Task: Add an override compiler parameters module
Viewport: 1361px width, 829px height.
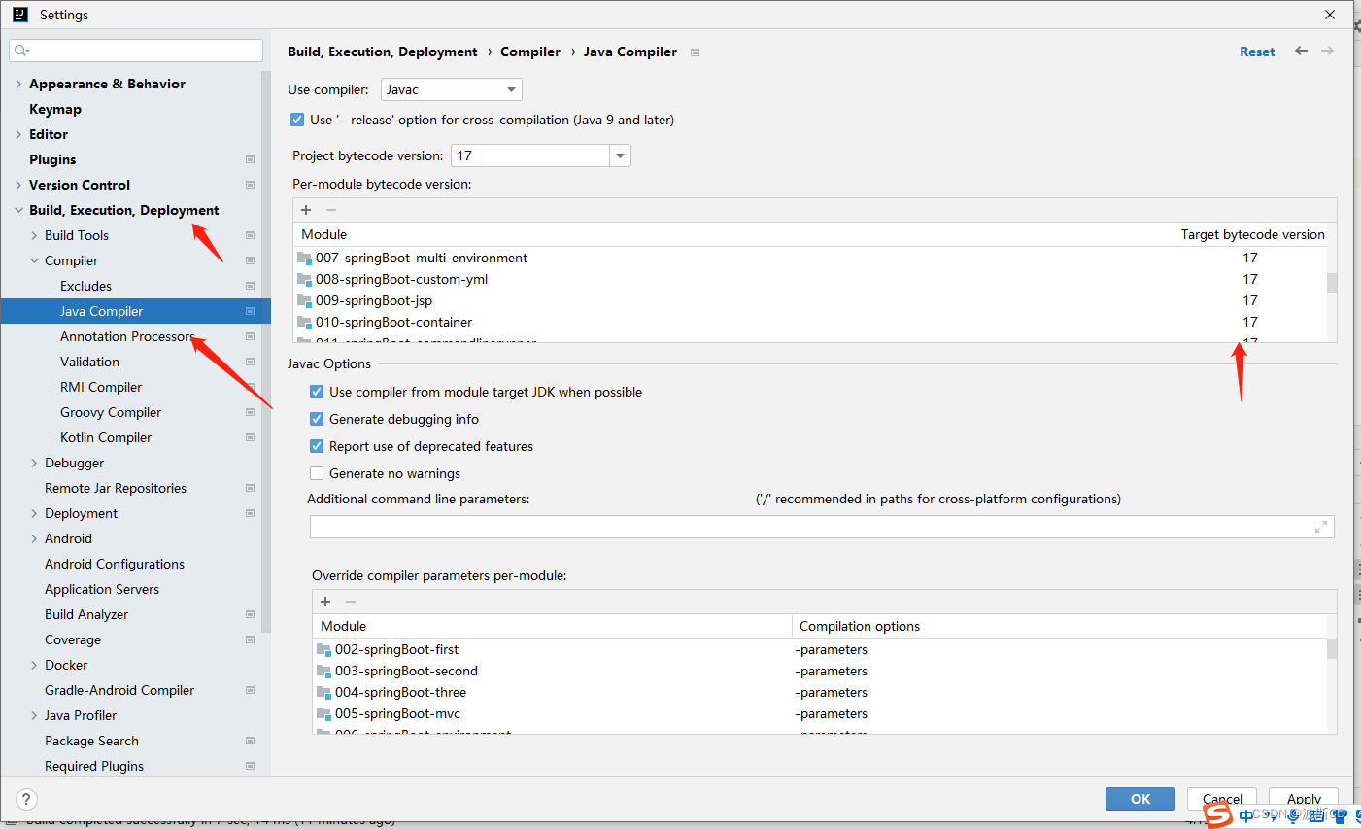Action: point(325,602)
